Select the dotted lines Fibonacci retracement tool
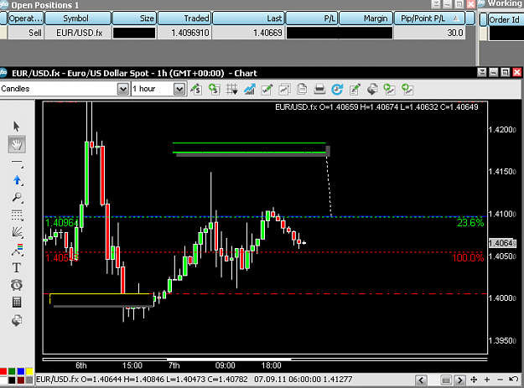 (17, 215)
